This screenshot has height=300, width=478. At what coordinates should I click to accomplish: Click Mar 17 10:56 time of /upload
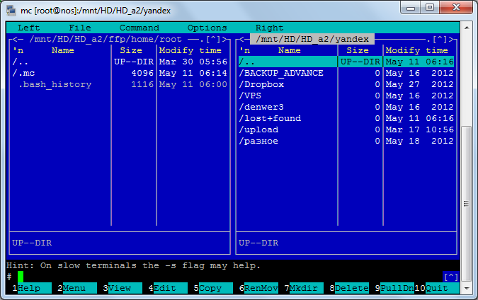coord(419,129)
